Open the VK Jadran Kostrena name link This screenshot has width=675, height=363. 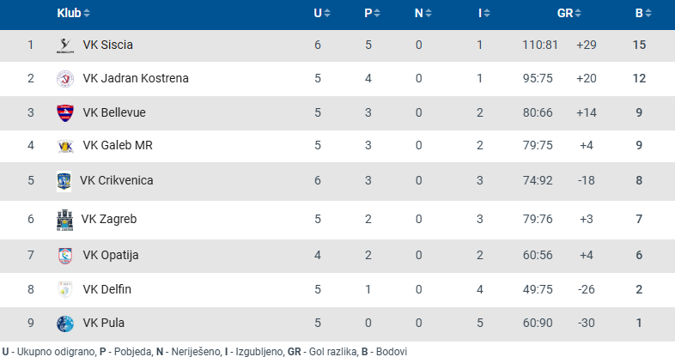(136, 79)
